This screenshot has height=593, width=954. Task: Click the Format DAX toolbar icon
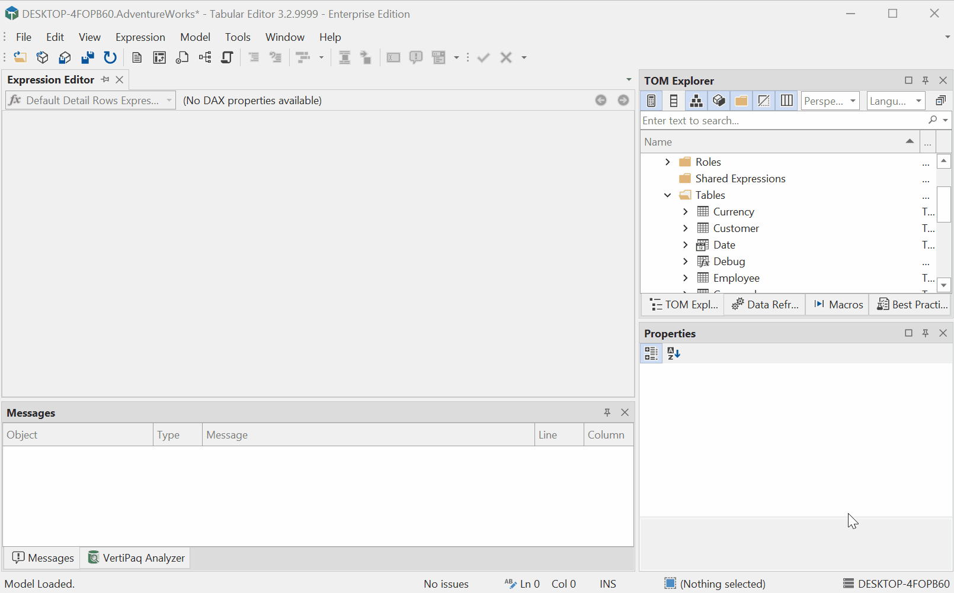(x=303, y=57)
